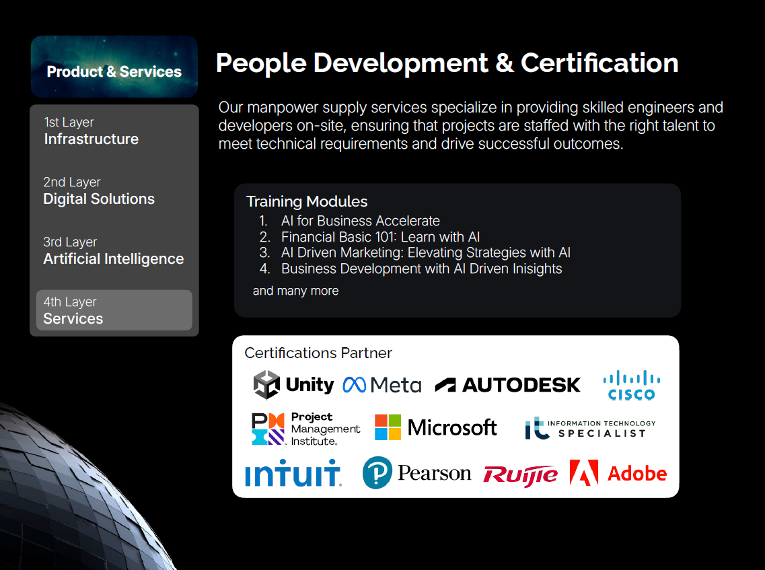This screenshot has width=765, height=570.
Task: Select module Financial Basic 101: Learn with AI
Action: pyautogui.click(x=381, y=237)
